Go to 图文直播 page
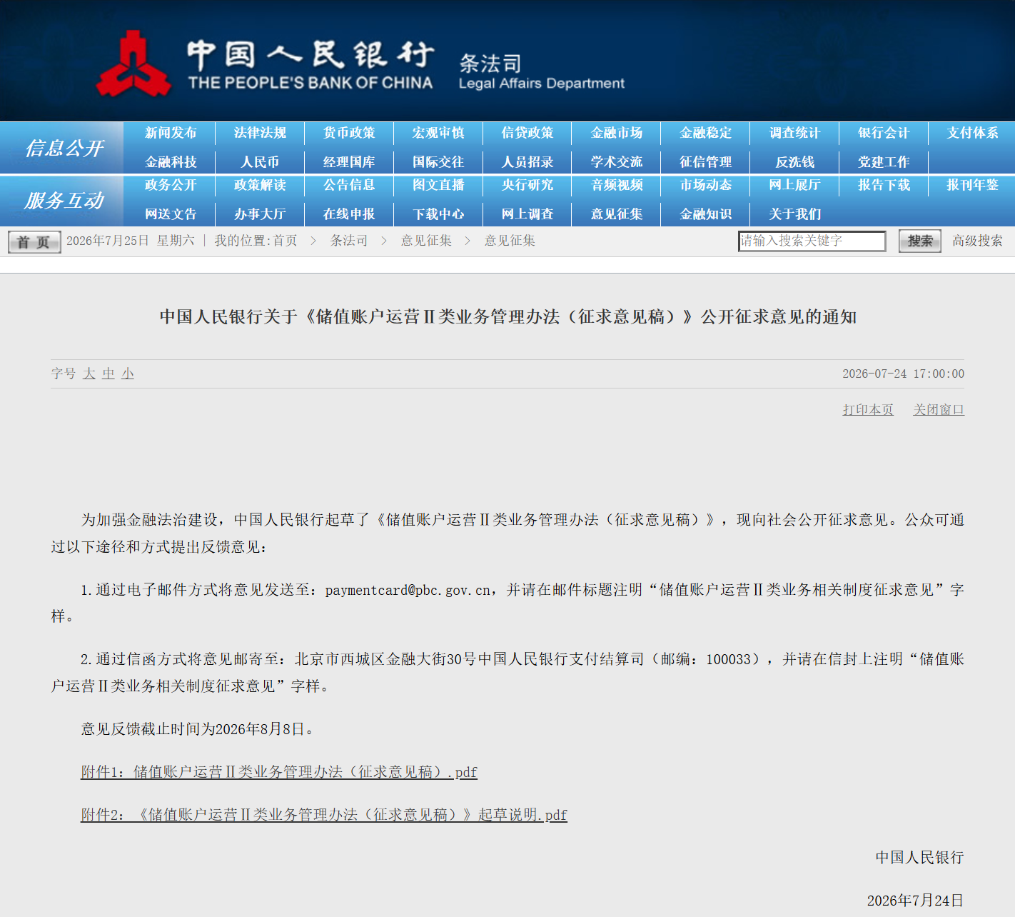Image resolution: width=1015 pixels, height=917 pixels. pyautogui.click(x=438, y=185)
